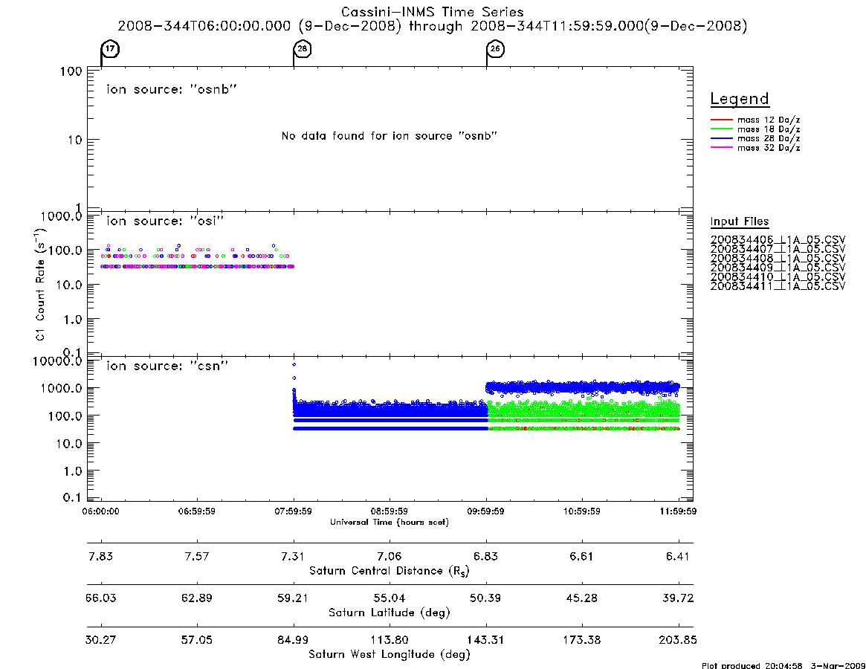Click the 6.41 central distance value

[678, 556]
